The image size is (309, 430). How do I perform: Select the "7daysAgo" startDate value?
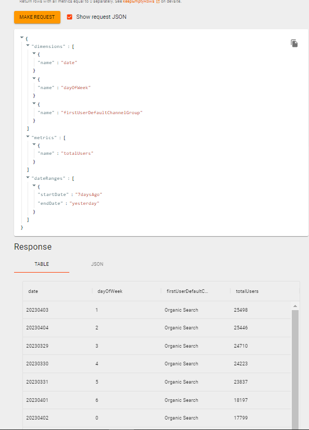tap(89, 194)
